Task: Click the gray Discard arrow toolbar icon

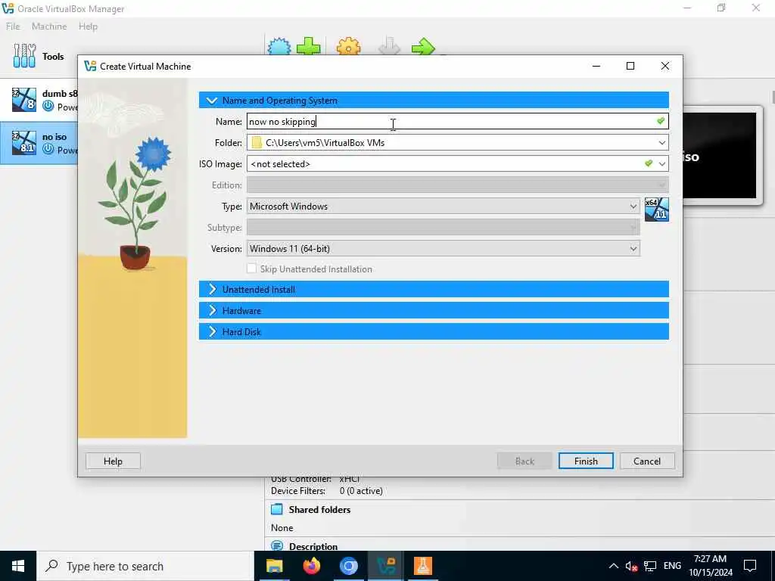Action: tap(389, 47)
